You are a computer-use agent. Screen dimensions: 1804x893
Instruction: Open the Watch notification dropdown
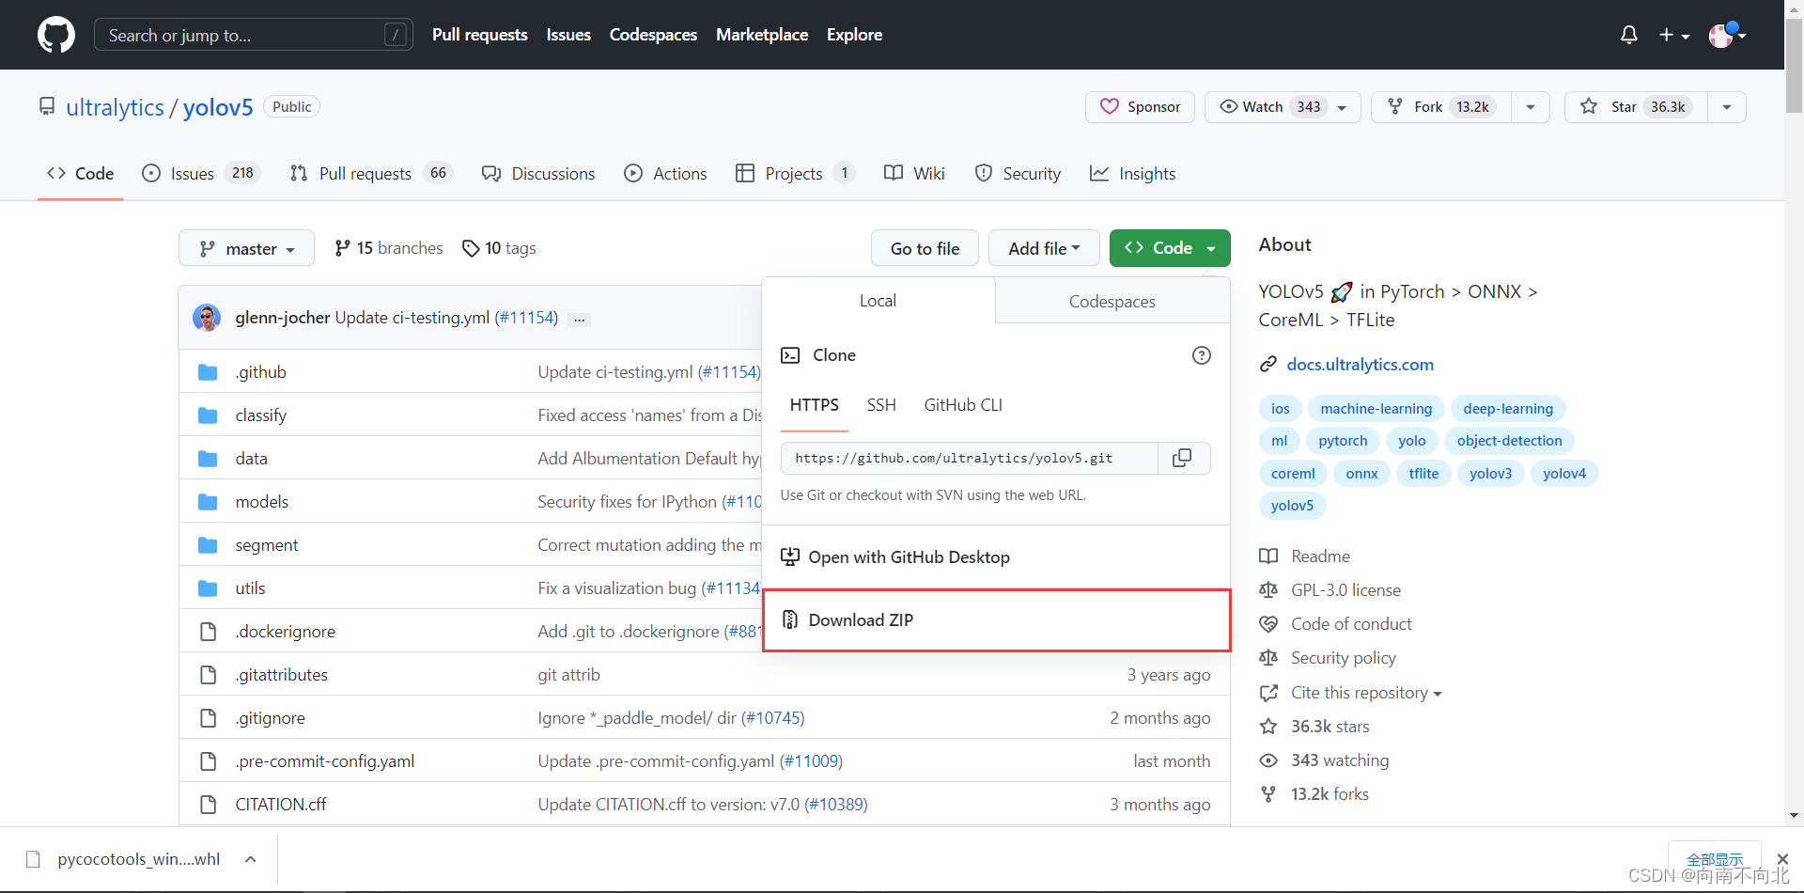click(x=1283, y=107)
